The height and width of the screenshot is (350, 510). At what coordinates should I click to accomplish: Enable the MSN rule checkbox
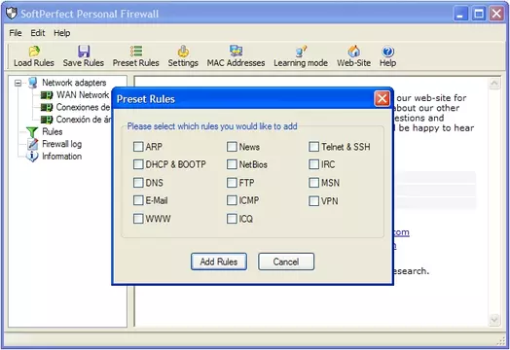313,183
